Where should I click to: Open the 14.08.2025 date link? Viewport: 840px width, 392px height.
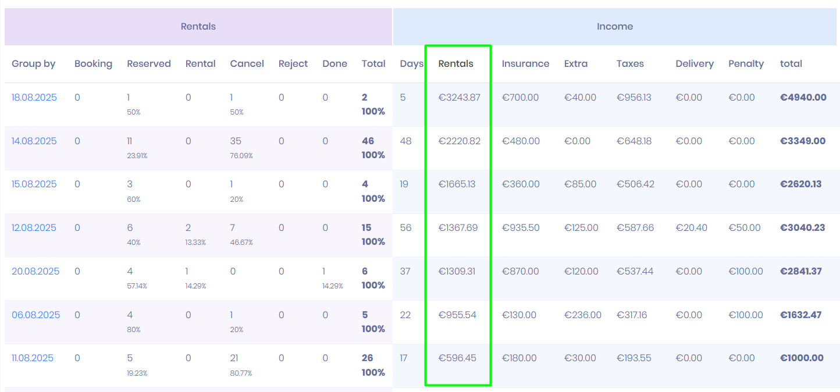coord(34,141)
